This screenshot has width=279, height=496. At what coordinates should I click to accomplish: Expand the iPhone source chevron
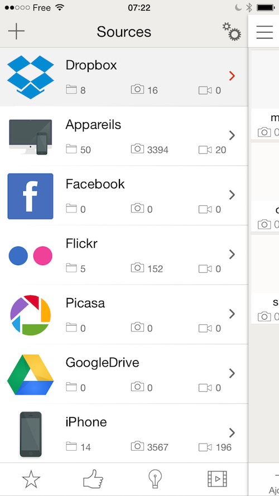point(232,432)
